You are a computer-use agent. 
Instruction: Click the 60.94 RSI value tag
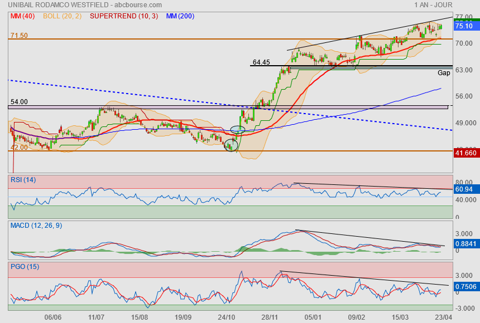465,189
